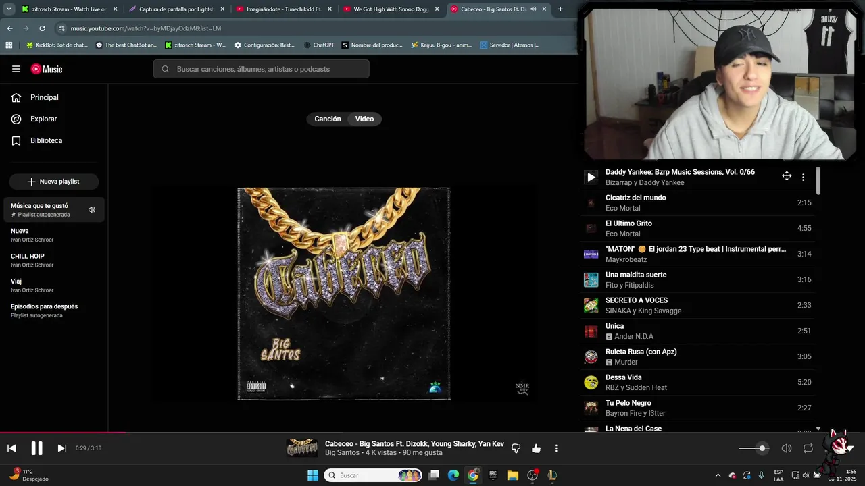Skip to the previous track

coord(11,448)
